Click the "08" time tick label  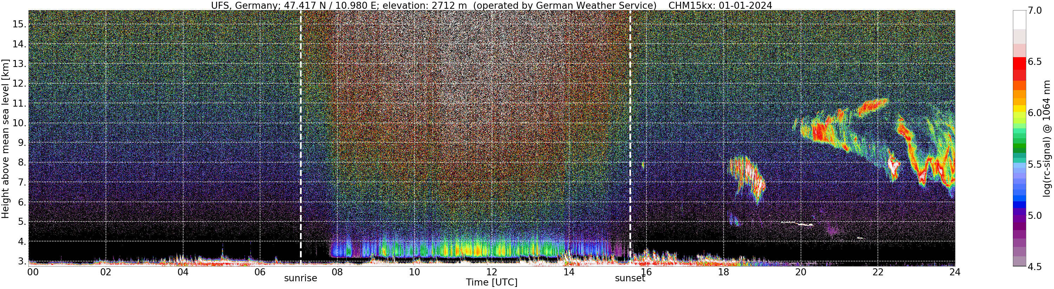[x=337, y=272]
